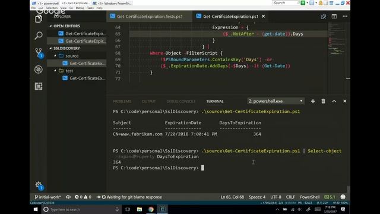Split the editor with the split icon
This screenshot has height=214, width=380.
pos(334,17)
